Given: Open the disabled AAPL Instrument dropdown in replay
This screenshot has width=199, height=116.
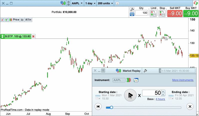Looking at the screenshot, I should click(x=119, y=80).
